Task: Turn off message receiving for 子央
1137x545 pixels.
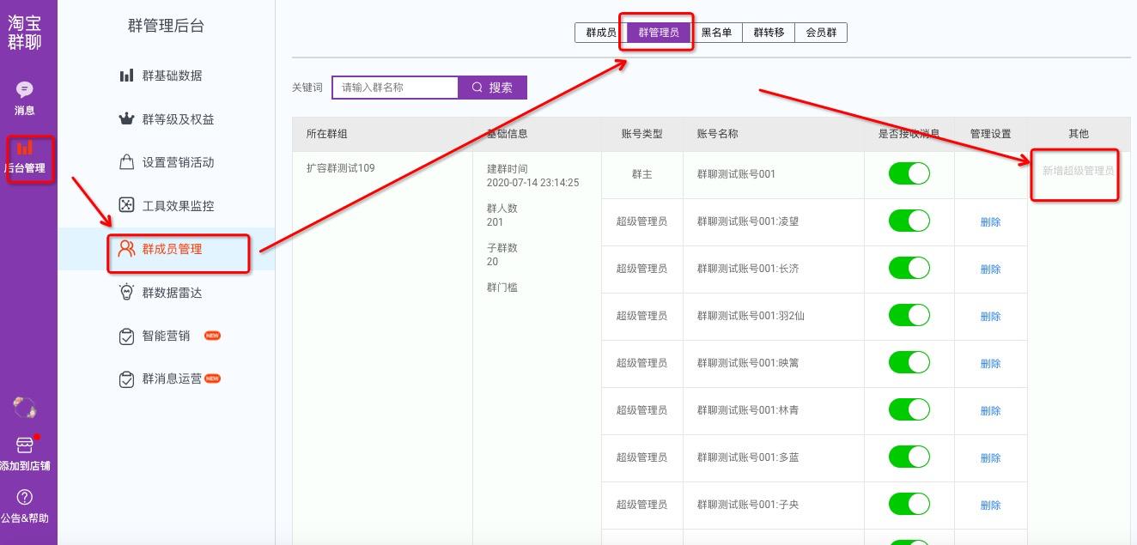Action: pos(909,505)
